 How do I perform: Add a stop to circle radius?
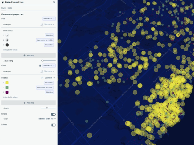point(28,55)
